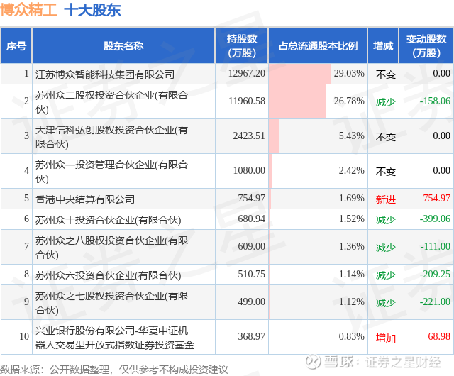Click holdings value 499.00

pyautogui.click(x=251, y=302)
